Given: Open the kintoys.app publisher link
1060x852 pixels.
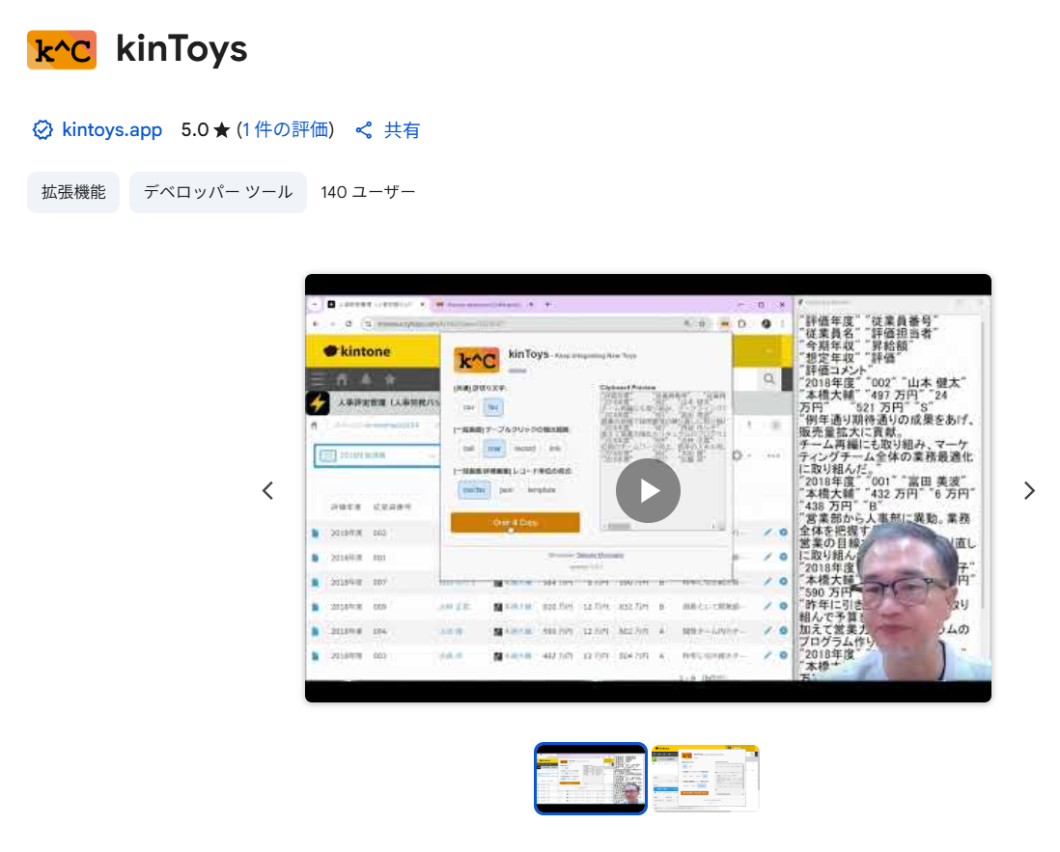Looking at the screenshot, I should [x=112, y=130].
